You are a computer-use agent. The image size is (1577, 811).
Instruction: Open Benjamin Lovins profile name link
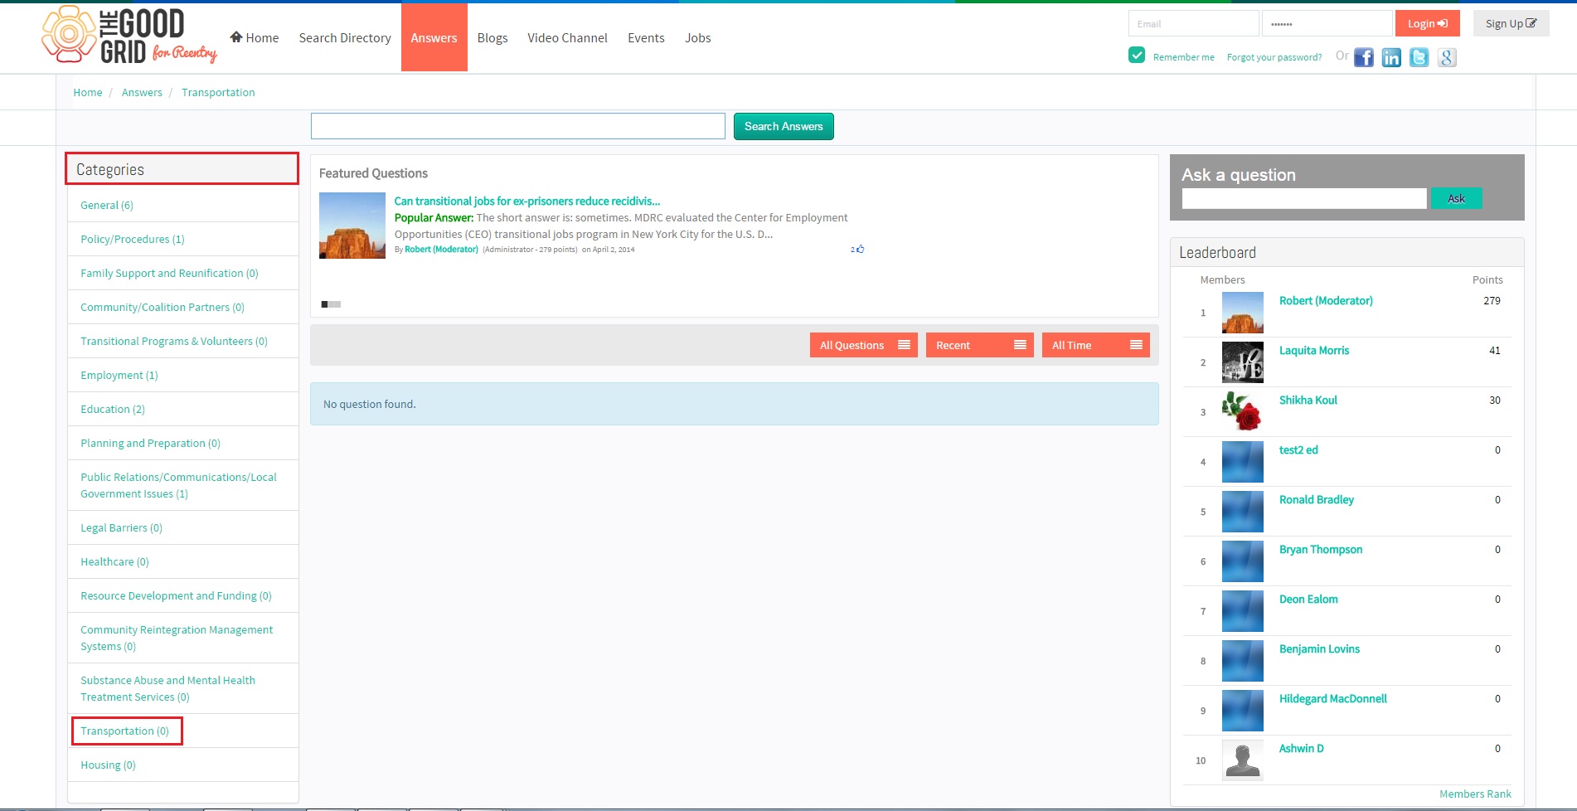click(1319, 648)
